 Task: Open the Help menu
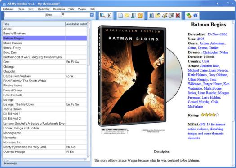(x=92, y=9)
